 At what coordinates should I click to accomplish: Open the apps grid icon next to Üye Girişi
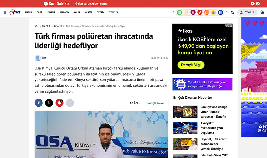click(x=262, y=12)
